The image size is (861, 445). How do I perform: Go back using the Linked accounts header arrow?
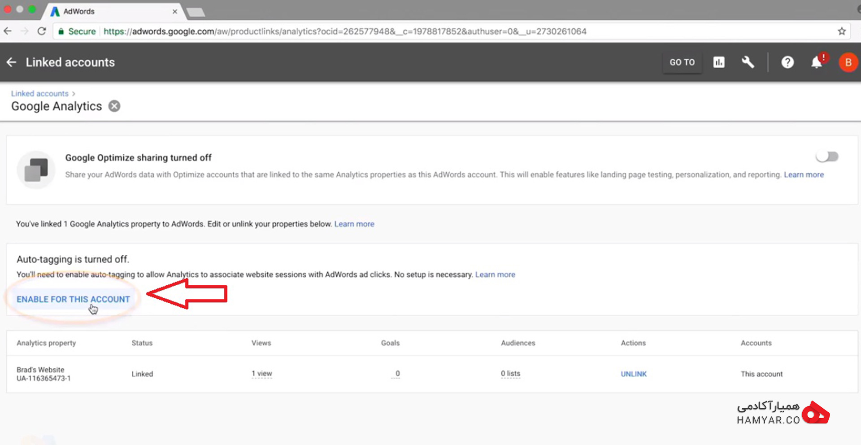pos(12,62)
